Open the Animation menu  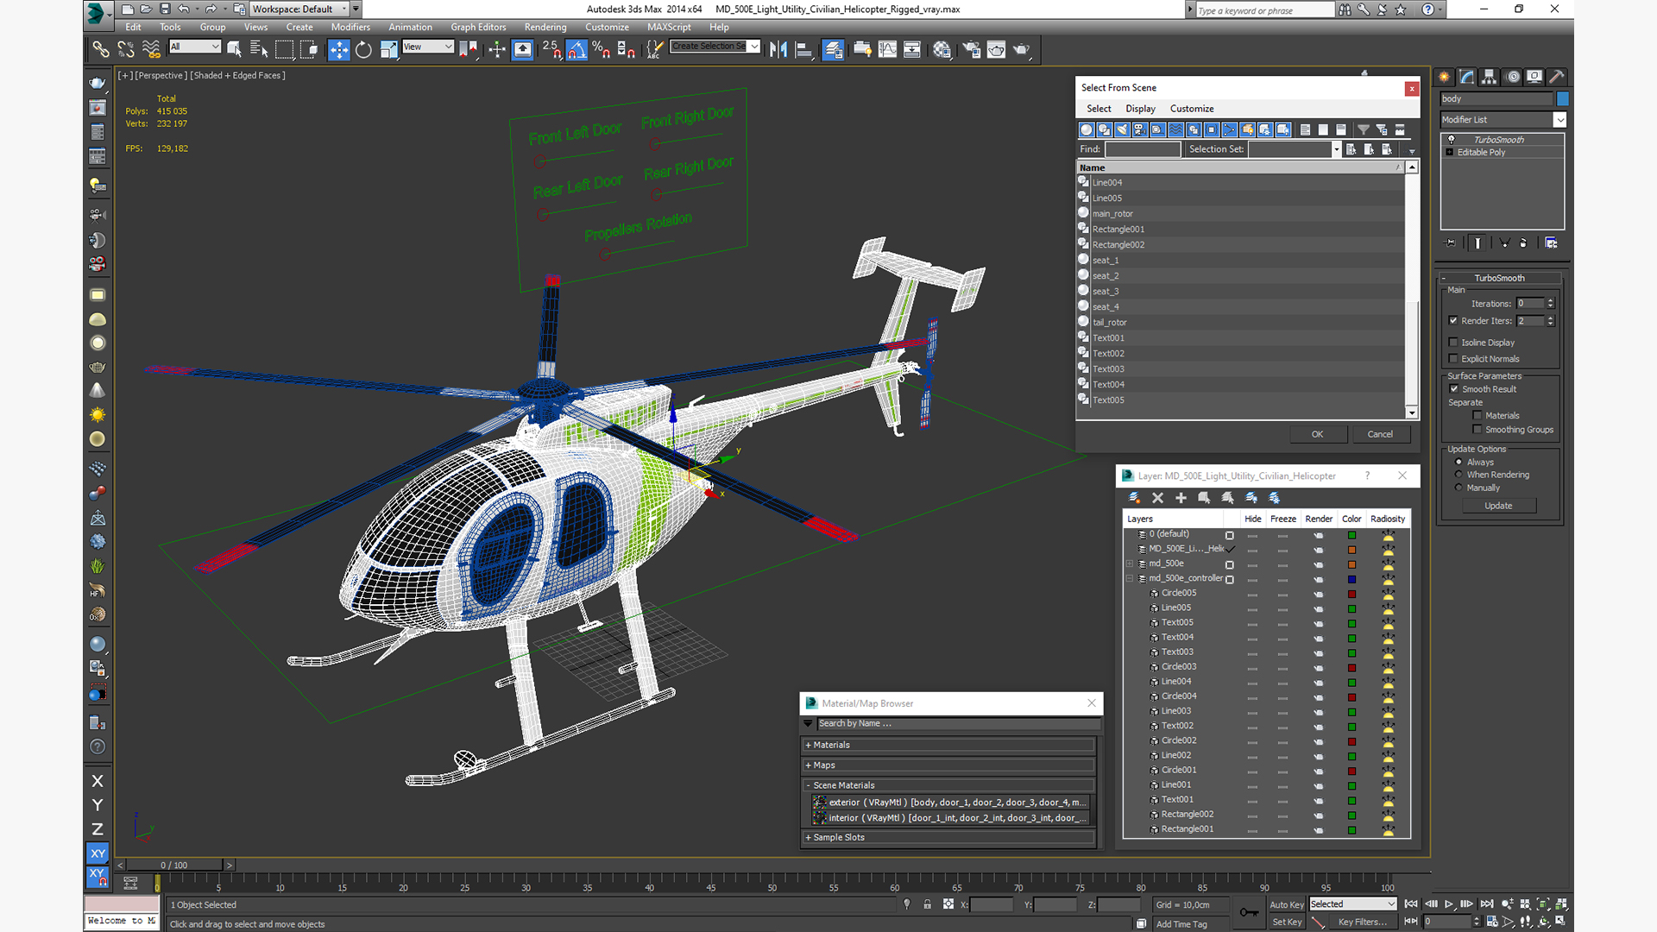coord(410,28)
